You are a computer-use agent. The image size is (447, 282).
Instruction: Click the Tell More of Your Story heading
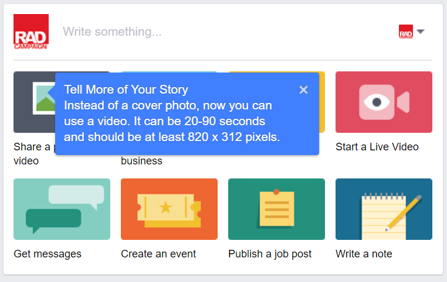click(126, 90)
